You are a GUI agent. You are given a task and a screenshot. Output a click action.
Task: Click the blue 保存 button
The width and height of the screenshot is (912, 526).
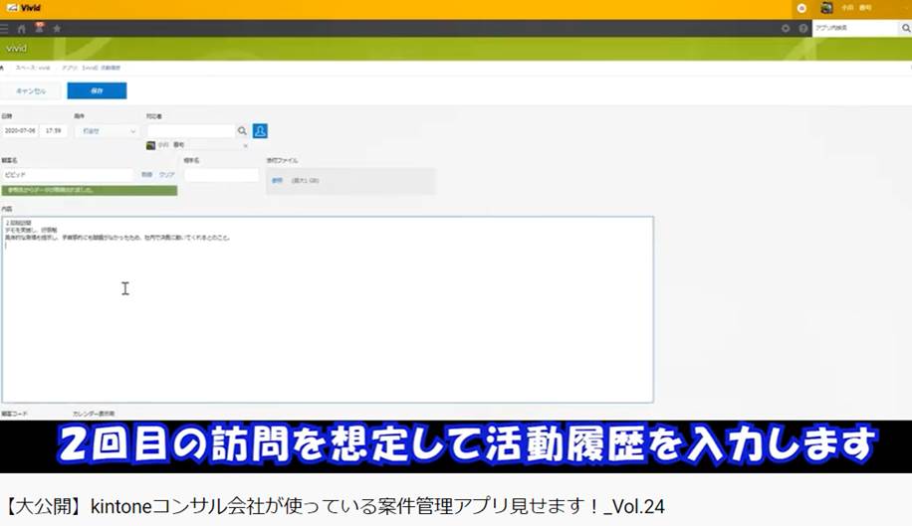[97, 91]
